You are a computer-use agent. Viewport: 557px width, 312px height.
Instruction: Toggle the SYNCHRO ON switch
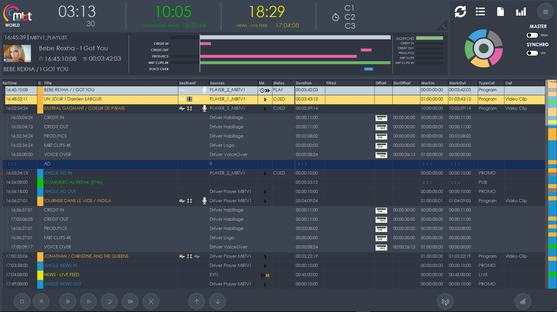point(532,53)
